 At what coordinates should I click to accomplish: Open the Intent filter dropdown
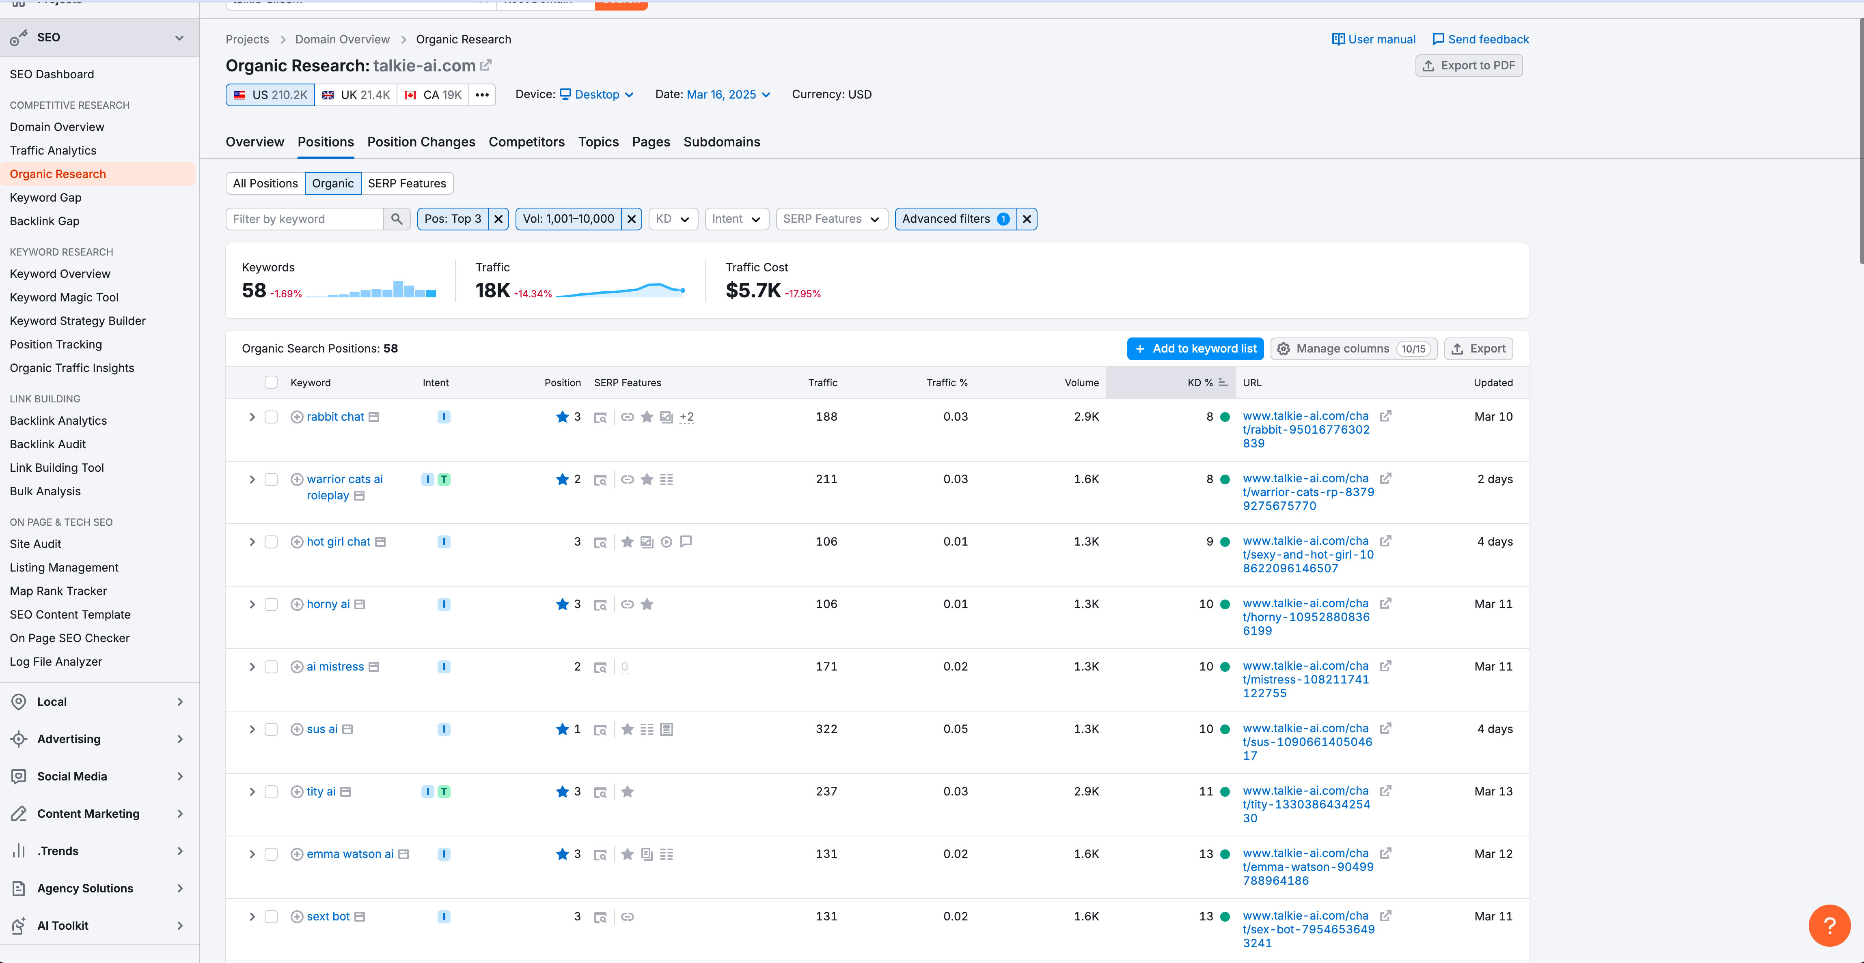[737, 219]
